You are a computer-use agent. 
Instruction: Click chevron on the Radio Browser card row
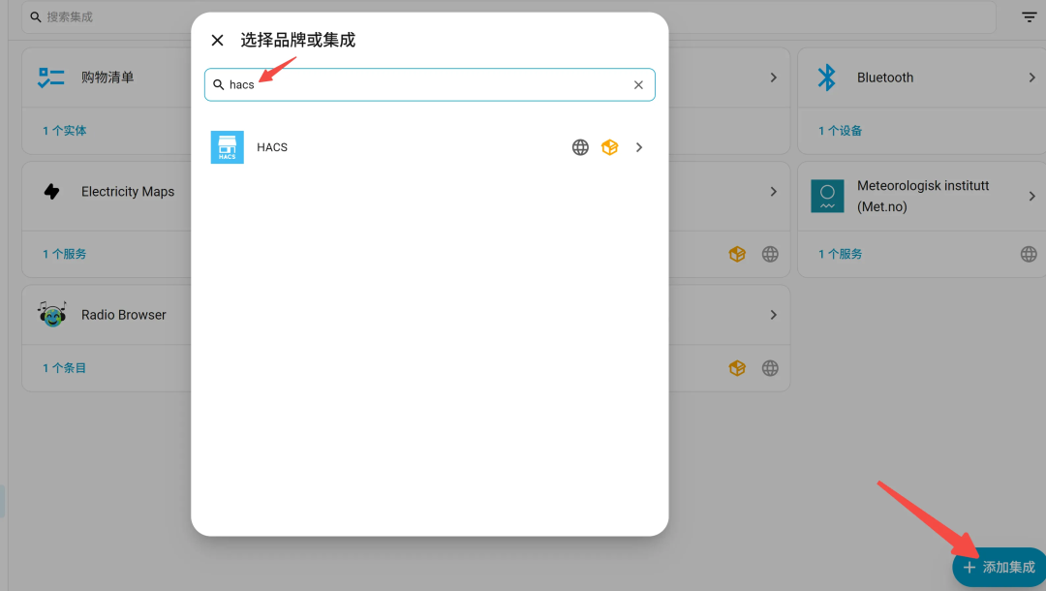coord(773,315)
